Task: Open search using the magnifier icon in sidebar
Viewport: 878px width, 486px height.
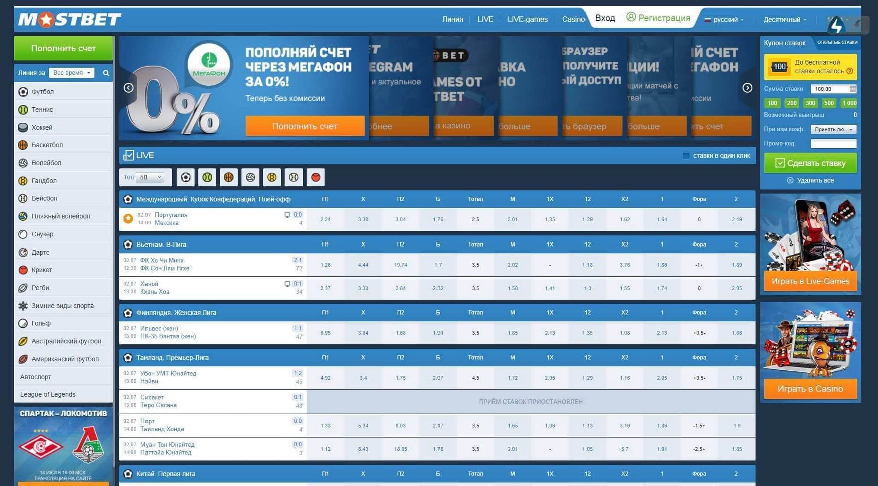Action: coord(105,72)
